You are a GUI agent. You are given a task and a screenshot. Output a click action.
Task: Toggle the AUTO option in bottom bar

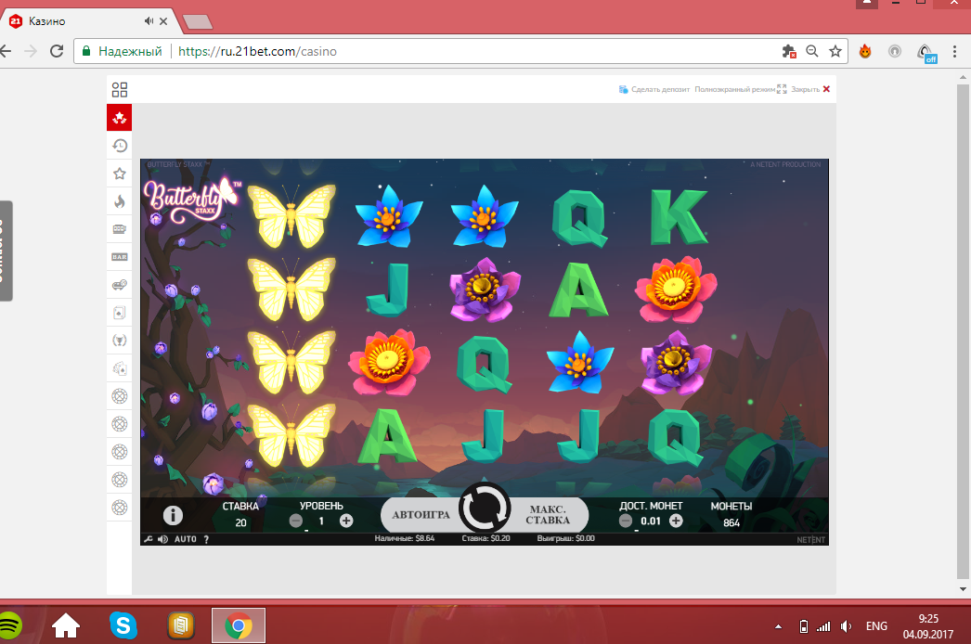tap(186, 539)
